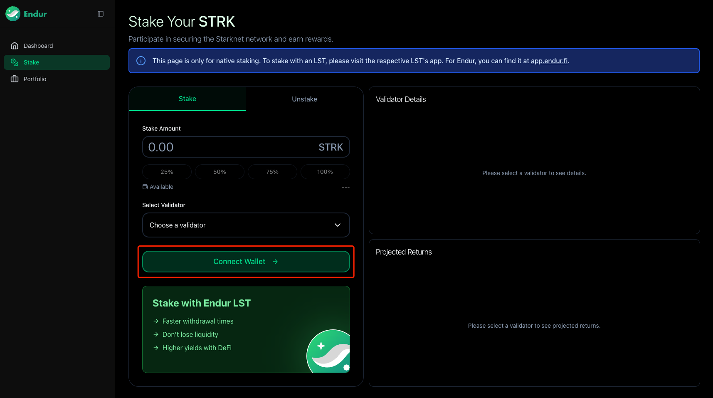Screen dimensions: 713x398
Task: Click the Stake with Endur LST card heading
Action: point(202,303)
